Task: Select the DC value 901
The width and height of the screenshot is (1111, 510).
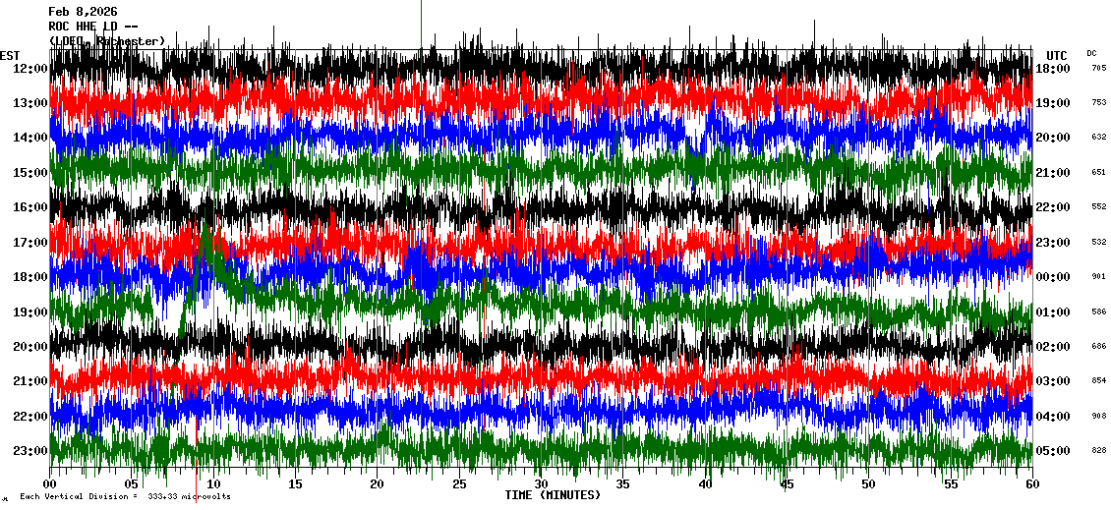Action: pyautogui.click(x=1098, y=277)
